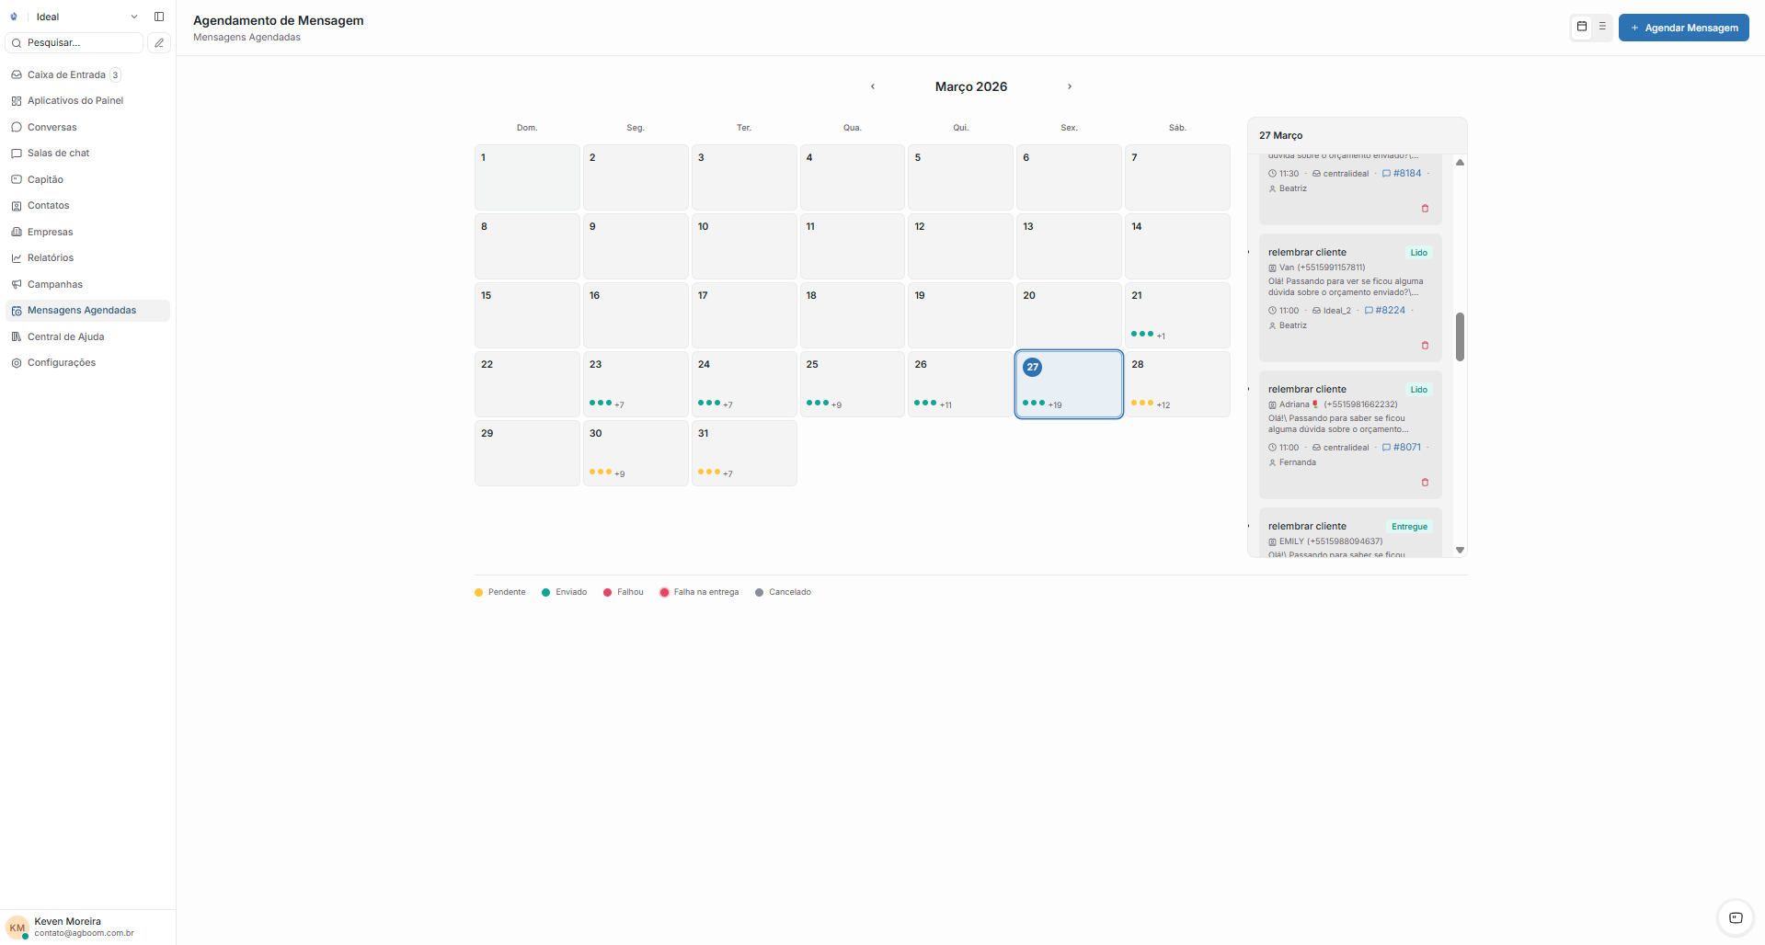Open the Campanhas section
Image resolution: width=1765 pixels, height=945 pixels.
[x=56, y=284]
